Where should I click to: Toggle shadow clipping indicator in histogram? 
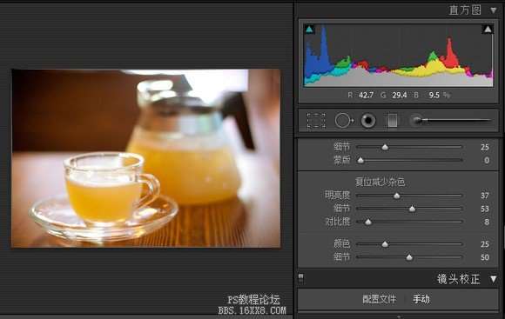309,30
